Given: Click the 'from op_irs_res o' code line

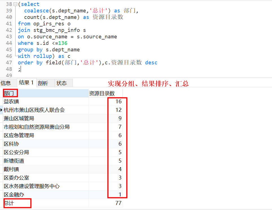Looking at the screenshot, I should (44, 24).
